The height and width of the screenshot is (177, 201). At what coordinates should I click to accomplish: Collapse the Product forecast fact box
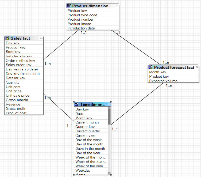197,67
